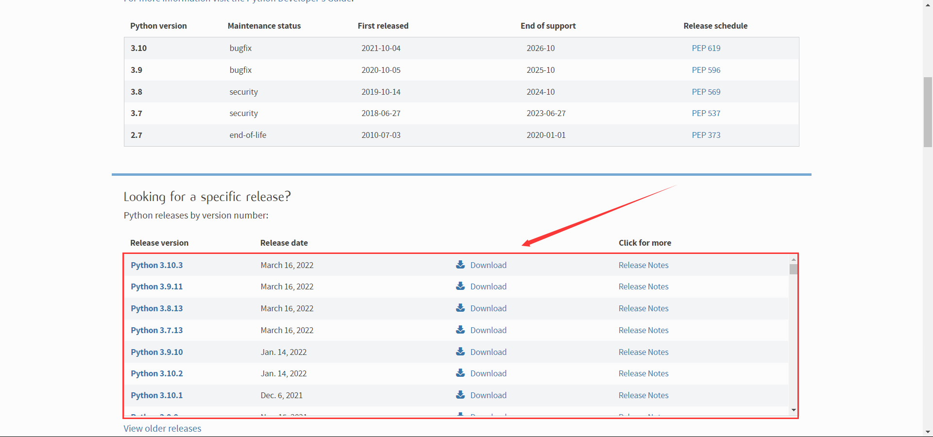Click releases list scrollbar down arrow
The height and width of the screenshot is (437, 933).
point(794,410)
